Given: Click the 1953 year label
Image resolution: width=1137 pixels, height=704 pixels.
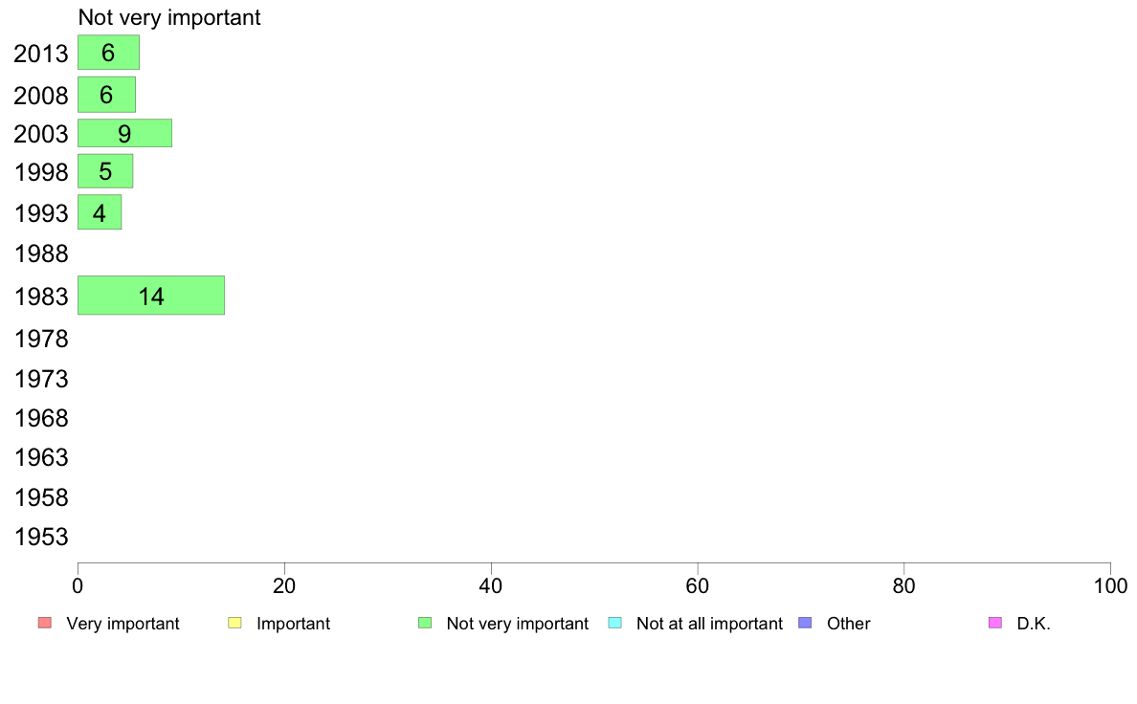Looking at the screenshot, I should click(41, 537).
